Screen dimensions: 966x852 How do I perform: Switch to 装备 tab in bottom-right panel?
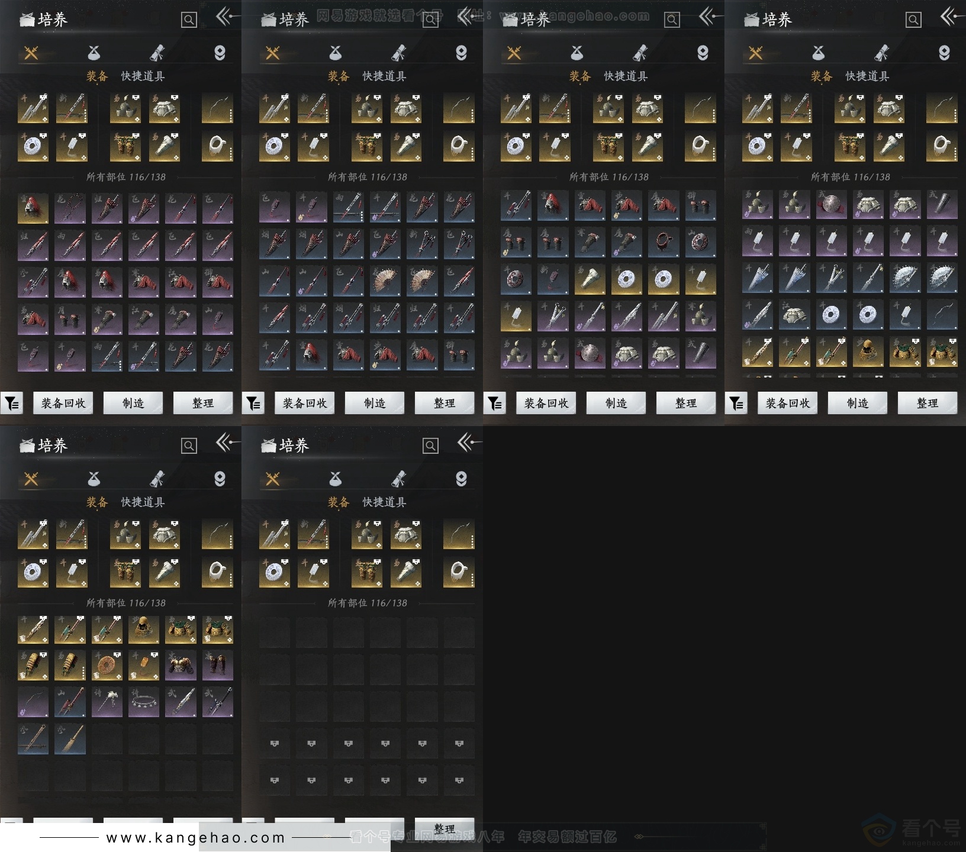pyautogui.click(x=339, y=502)
